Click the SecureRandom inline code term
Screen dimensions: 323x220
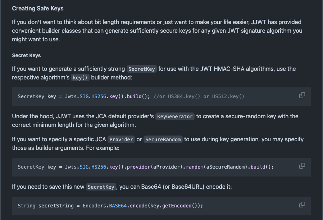pyautogui.click(x=163, y=139)
